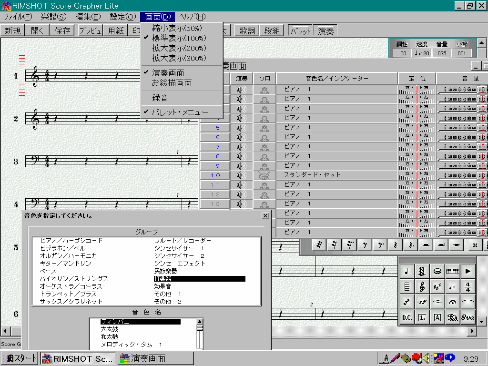Viewport: 488px width, 366px height.
Task: Open the drum icon in the palette
Action: 437,271
